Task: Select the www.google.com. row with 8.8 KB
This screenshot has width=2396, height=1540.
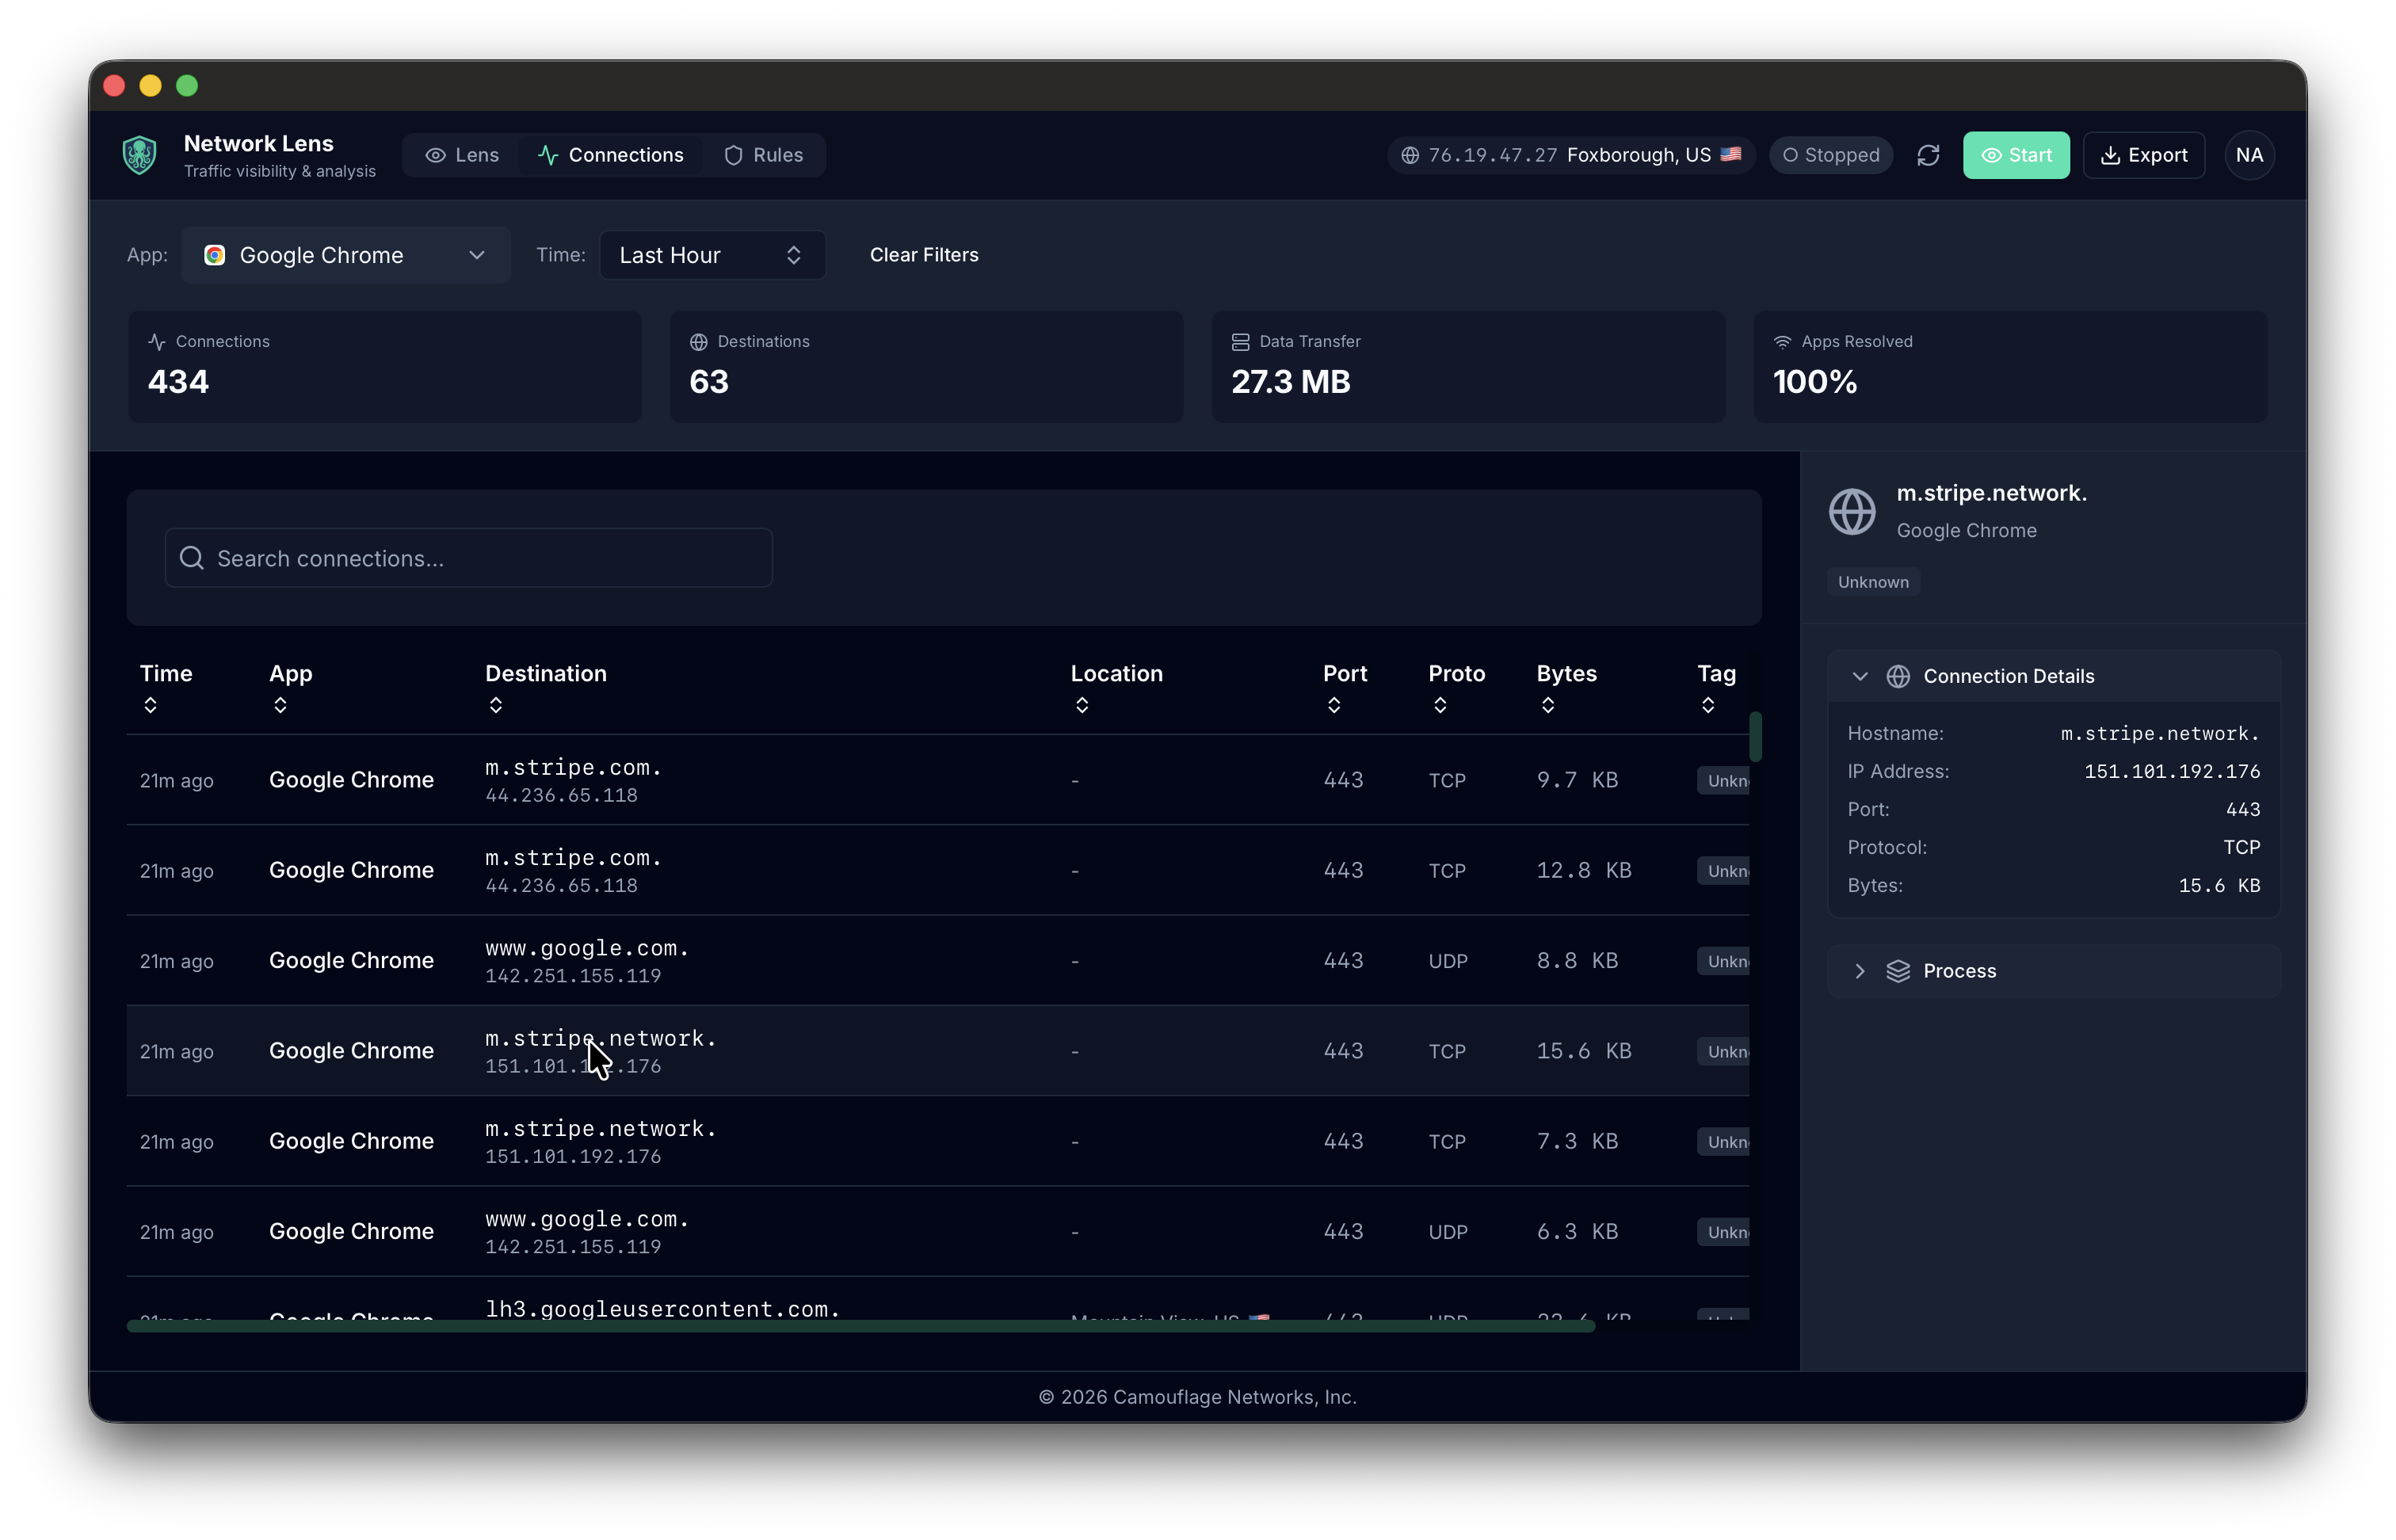Action: coord(938,960)
